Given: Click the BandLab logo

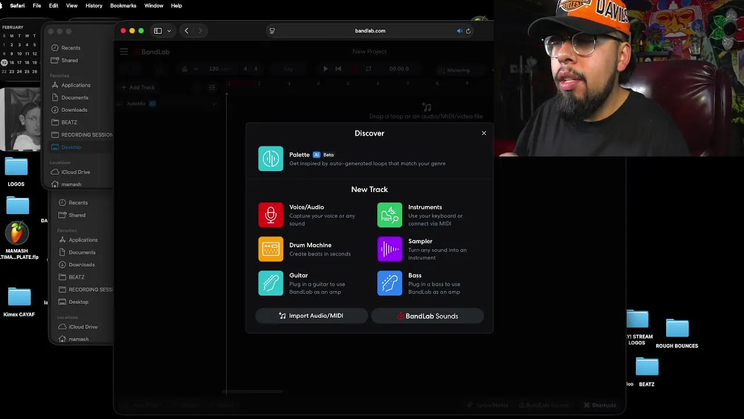Looking at the screenshot, I should pos(152,52).
